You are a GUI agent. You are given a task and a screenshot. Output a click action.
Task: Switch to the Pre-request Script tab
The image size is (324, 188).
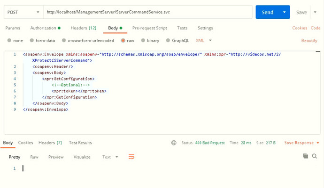point(150,28)
